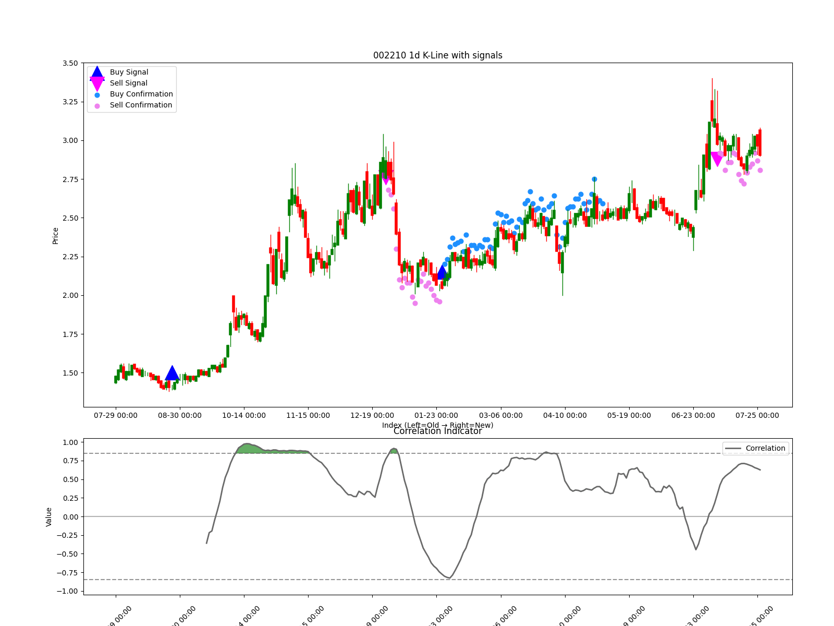Click the 2.25 price tick label
The width and height of the screenshot is (834, 626).
coord(69,257)
